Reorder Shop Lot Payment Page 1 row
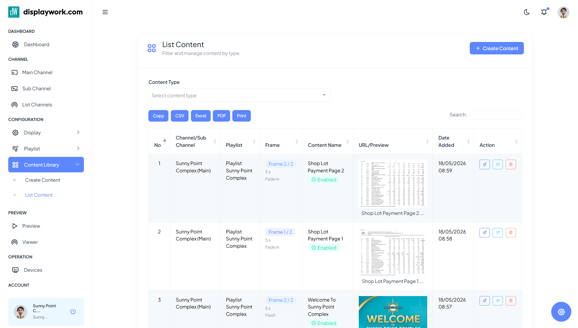This screenshot has height=328, width=578. pyautogui.click(x=498, y=233)
